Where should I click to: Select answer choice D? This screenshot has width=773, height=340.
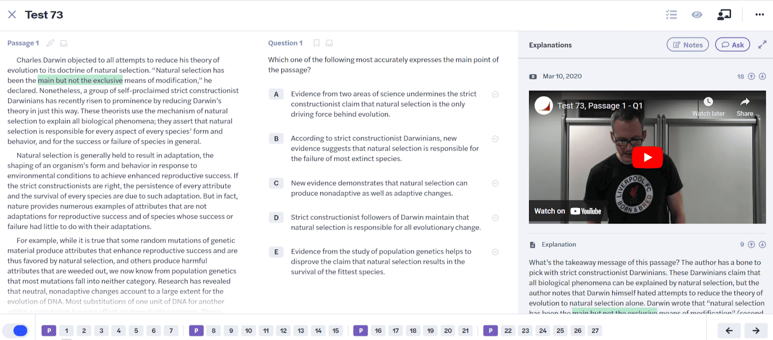pyautogui.click(x=276, y=217)
